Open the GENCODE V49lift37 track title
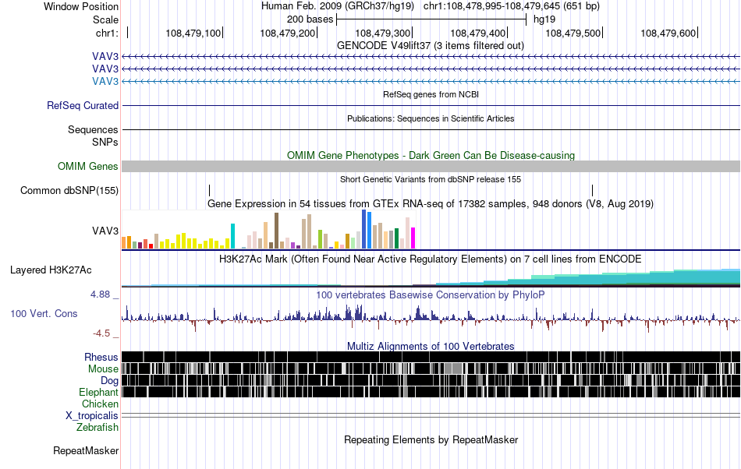This screenshot has height=469, width=741. (x=430, y=46)
